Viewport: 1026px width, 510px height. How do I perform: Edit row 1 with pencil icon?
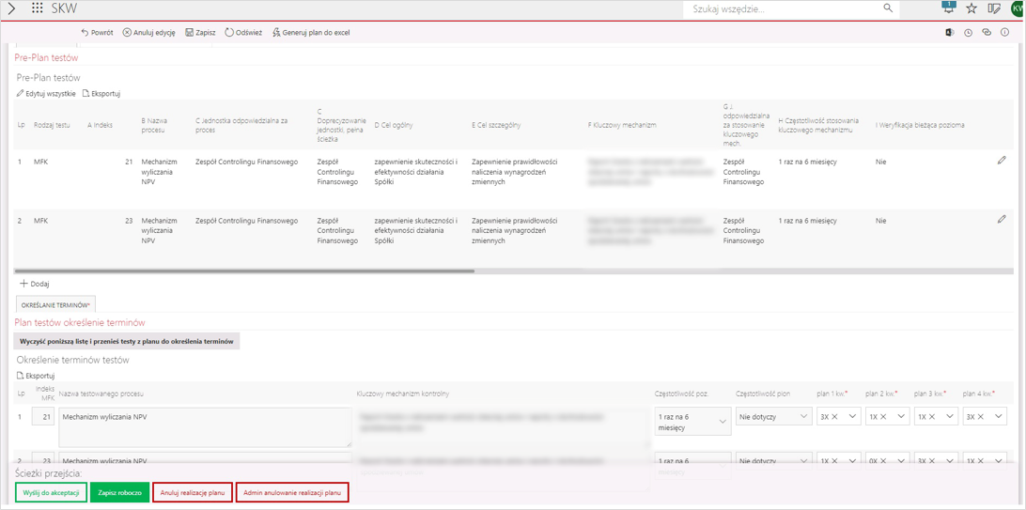click(x=1002, y=161)
